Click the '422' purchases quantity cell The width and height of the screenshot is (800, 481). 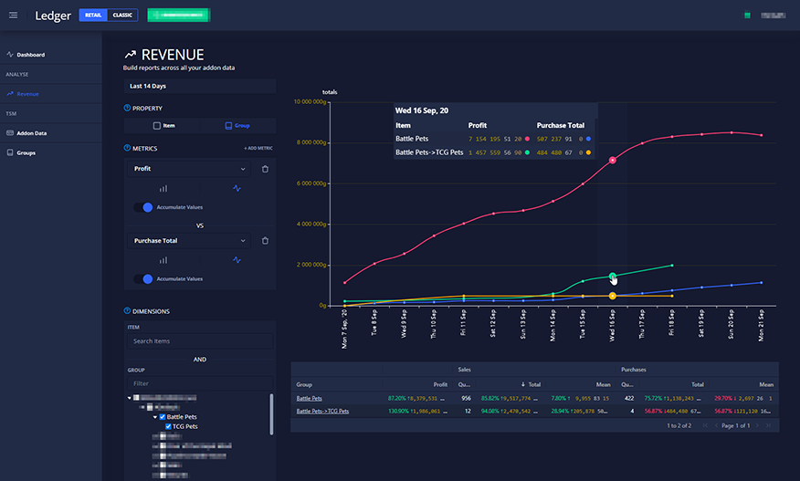[629, 398]
